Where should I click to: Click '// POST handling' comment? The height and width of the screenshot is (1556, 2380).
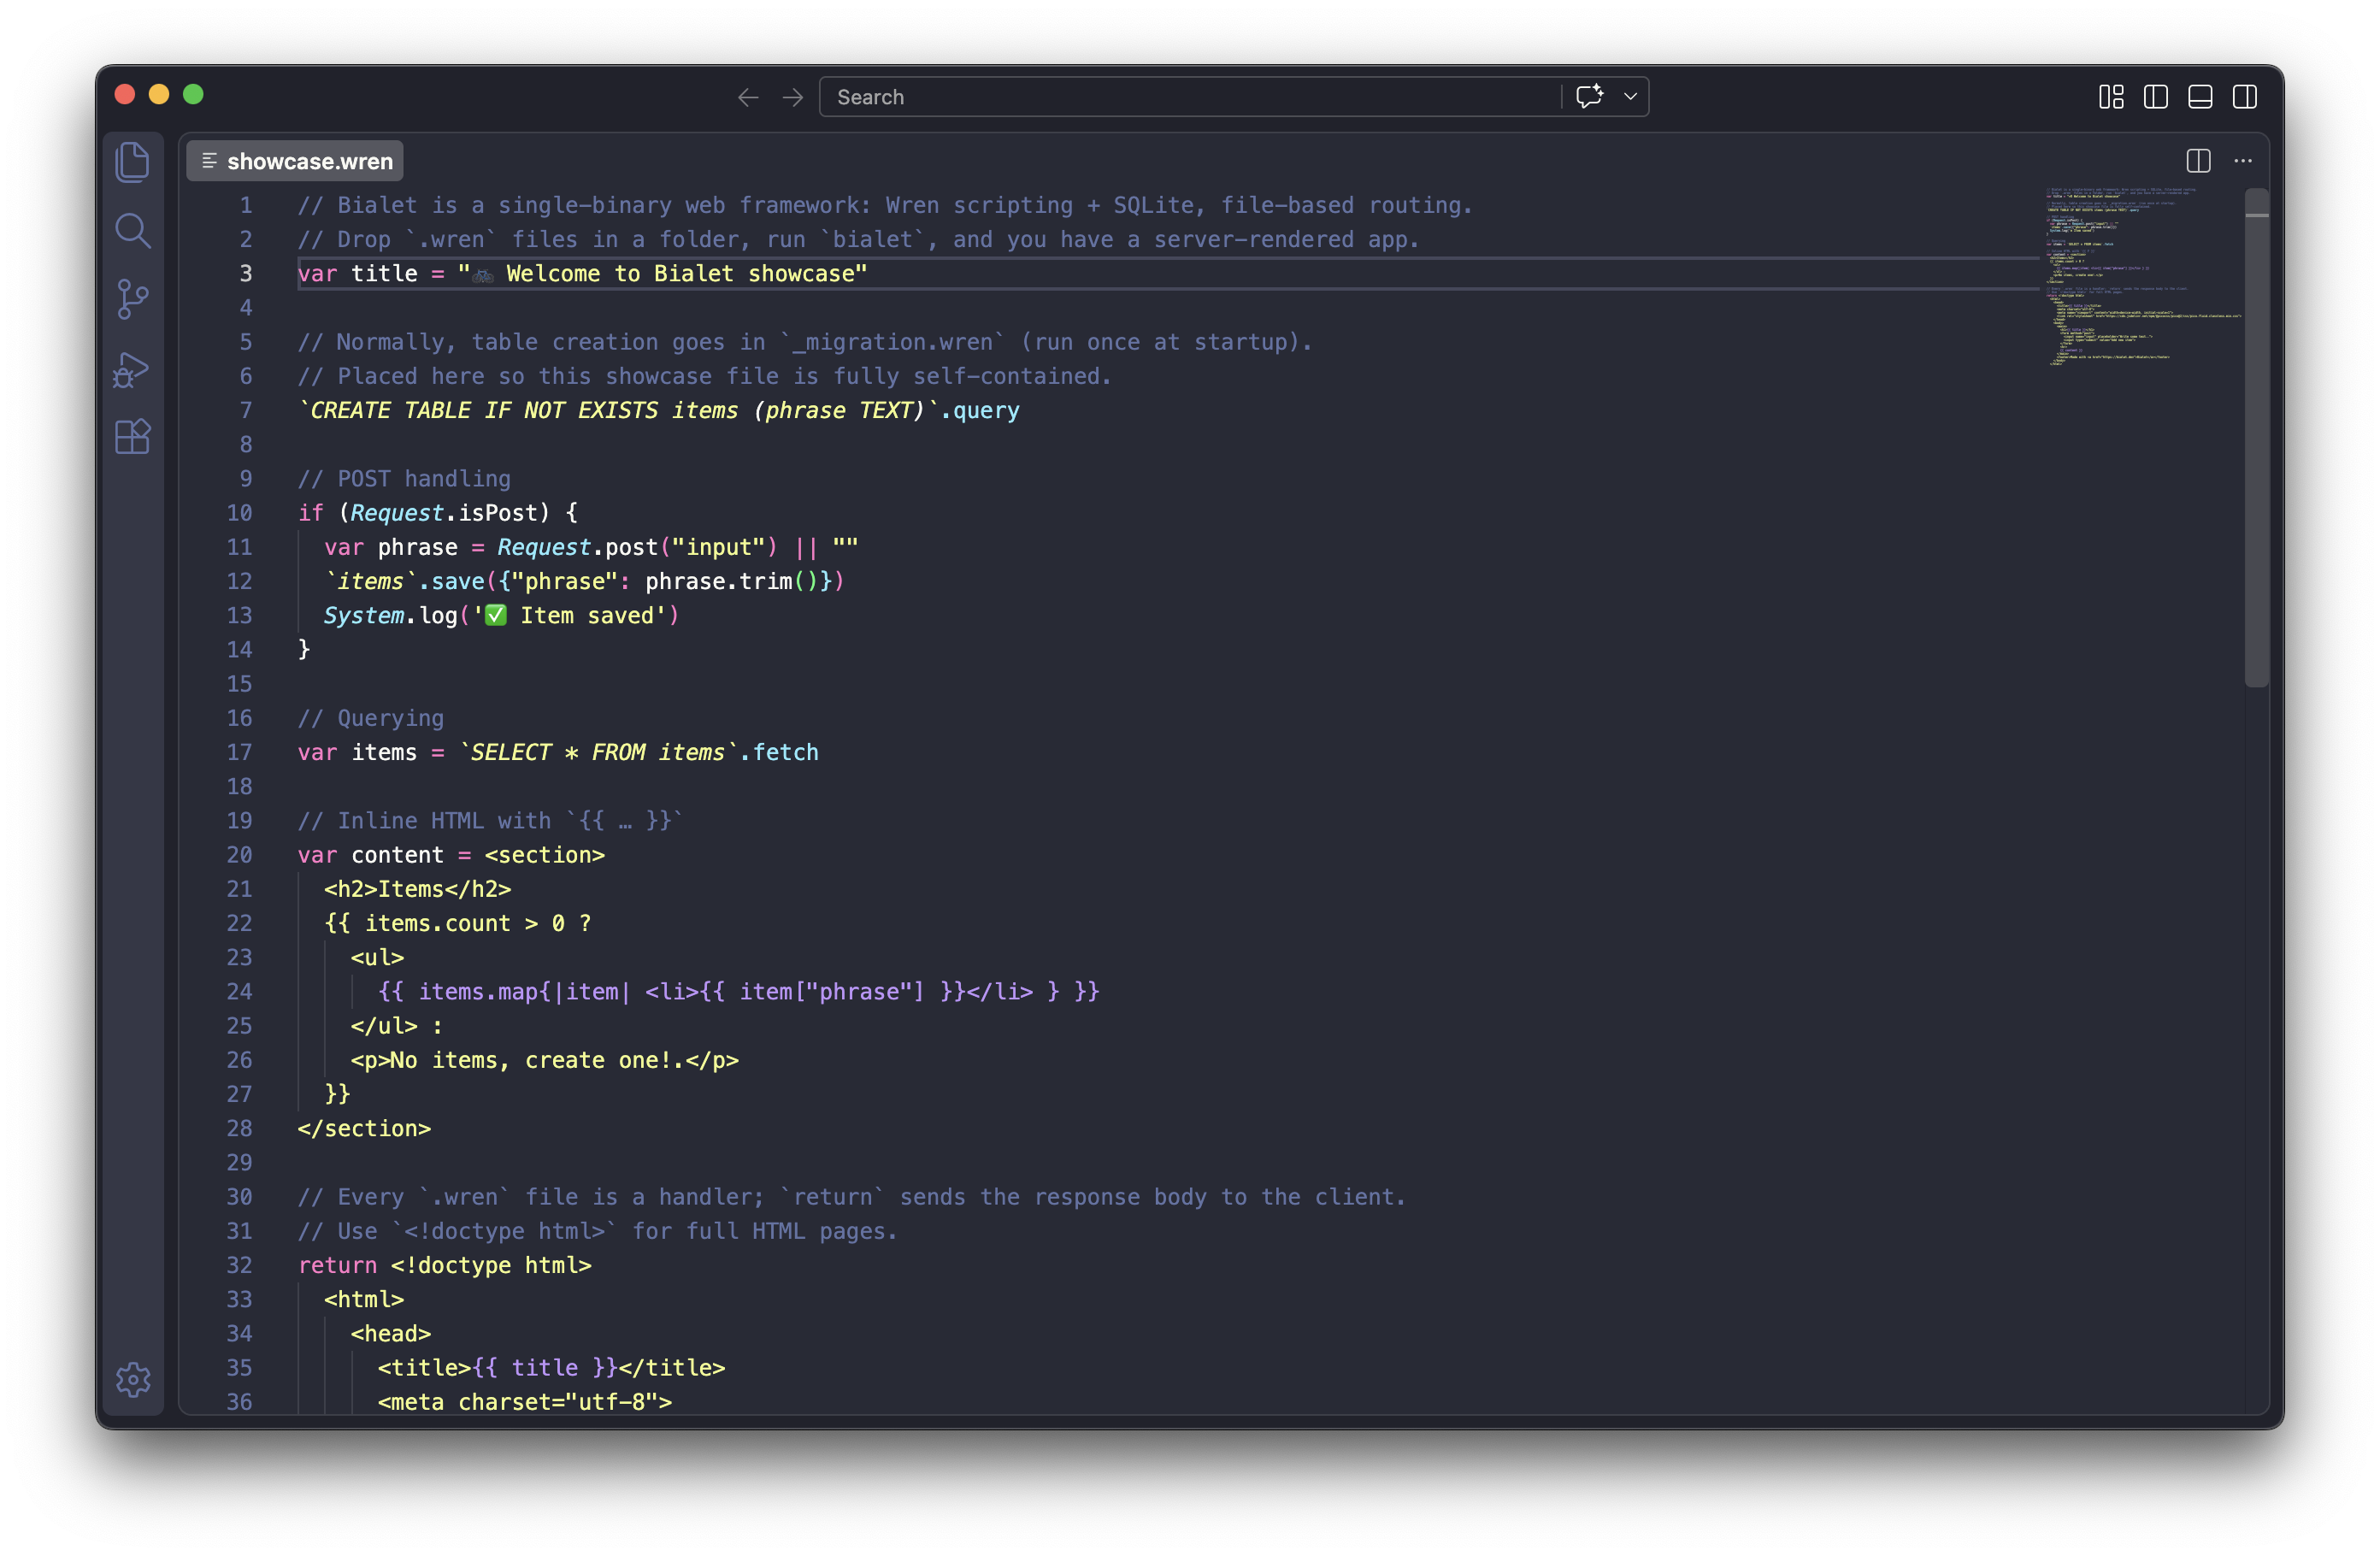404,479
